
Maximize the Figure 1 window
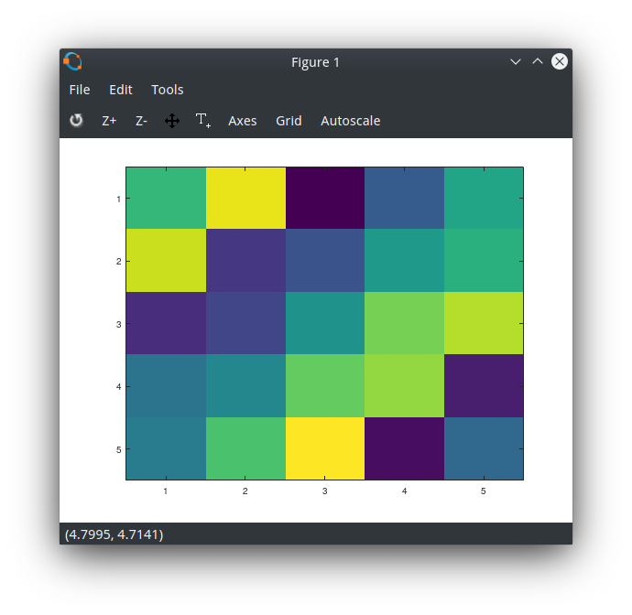(x=538, y=62)
